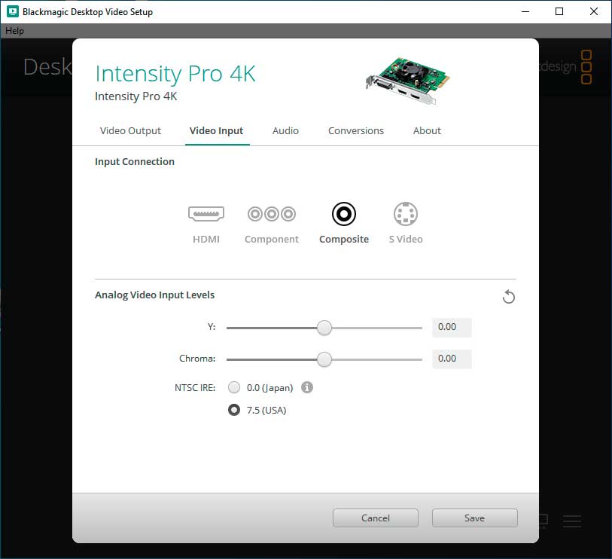Click the Intensity Pro 4K card image
612x559 pixels.
[408, 81]
